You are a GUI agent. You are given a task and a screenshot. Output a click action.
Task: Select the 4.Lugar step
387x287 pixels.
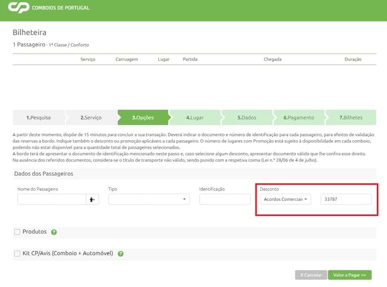tap(195, 118)
